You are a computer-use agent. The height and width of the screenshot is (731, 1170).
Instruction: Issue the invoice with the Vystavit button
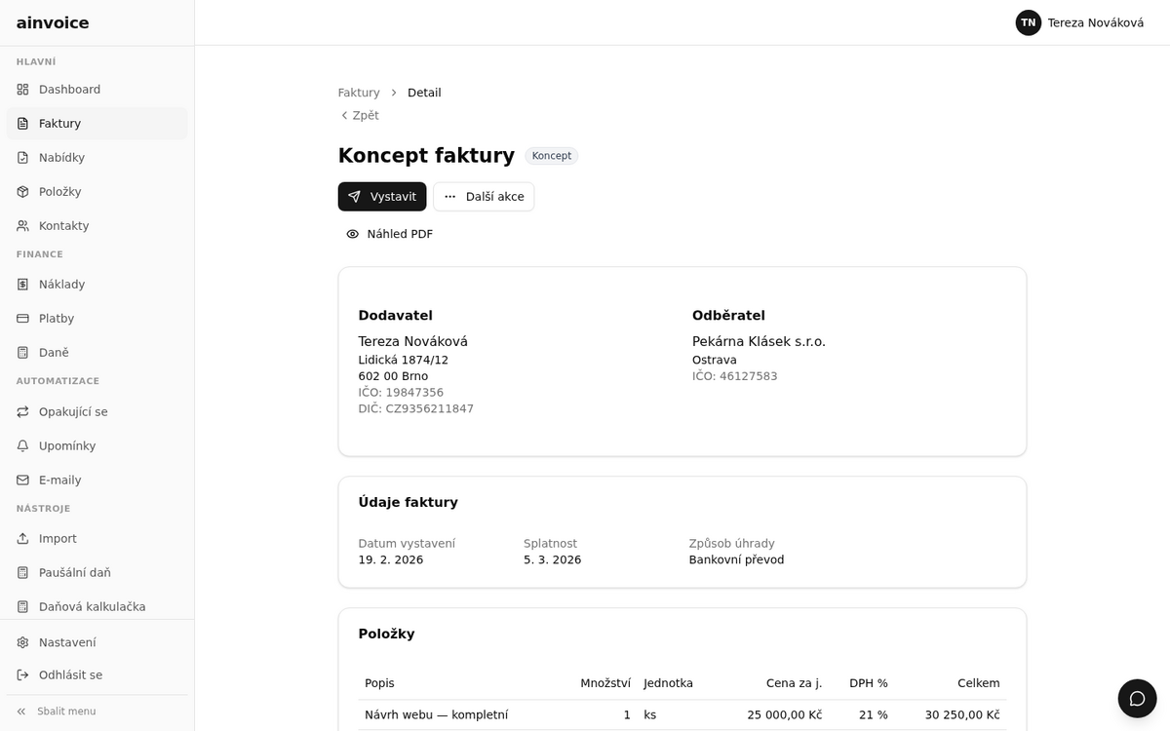tap(382, 197)
